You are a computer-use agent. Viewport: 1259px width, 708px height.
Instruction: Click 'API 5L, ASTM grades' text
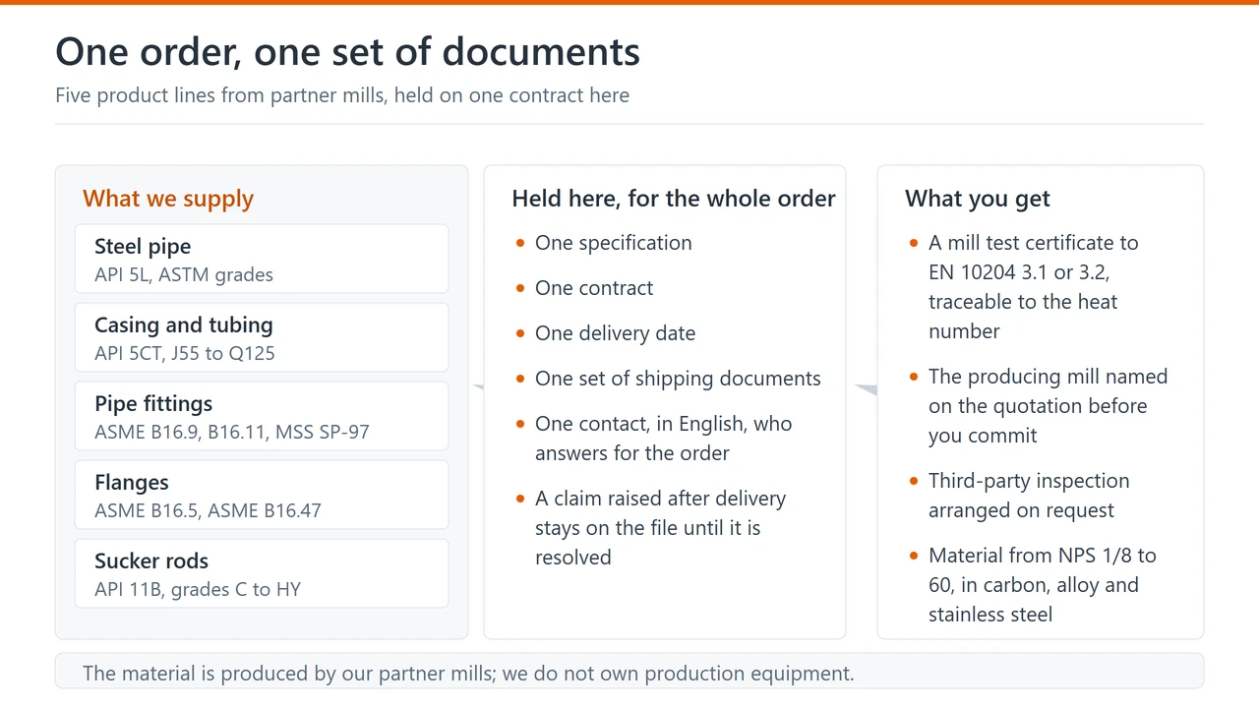[184, 275]
